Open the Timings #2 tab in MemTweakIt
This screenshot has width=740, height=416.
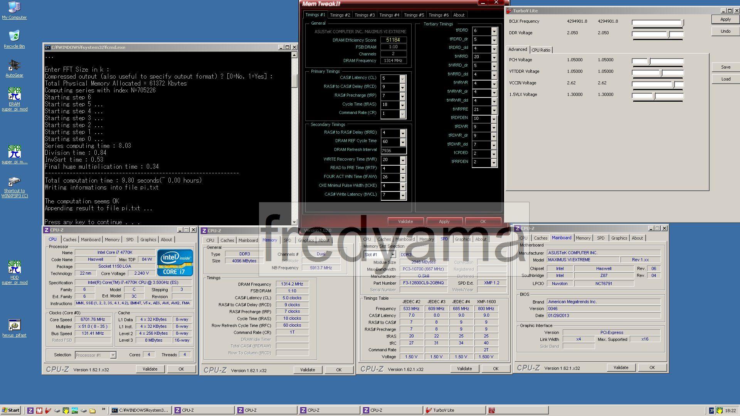pos(340,15)
